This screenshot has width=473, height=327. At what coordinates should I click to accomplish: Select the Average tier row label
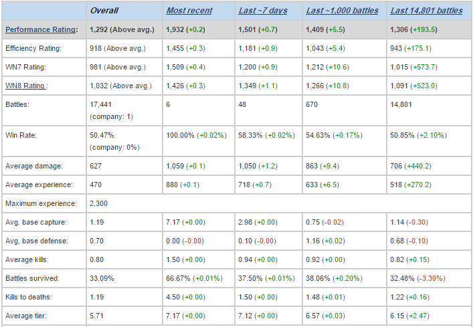click(x=26, y=316)
